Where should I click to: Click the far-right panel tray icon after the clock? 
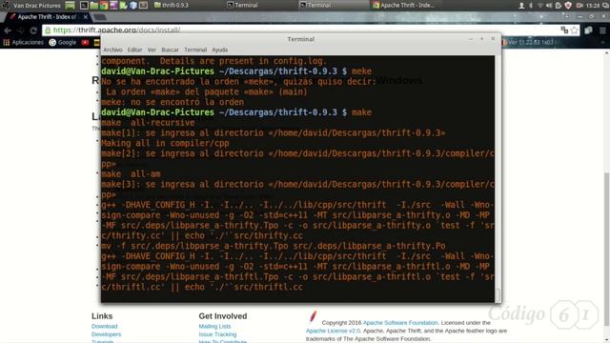(x=605, y=5)
